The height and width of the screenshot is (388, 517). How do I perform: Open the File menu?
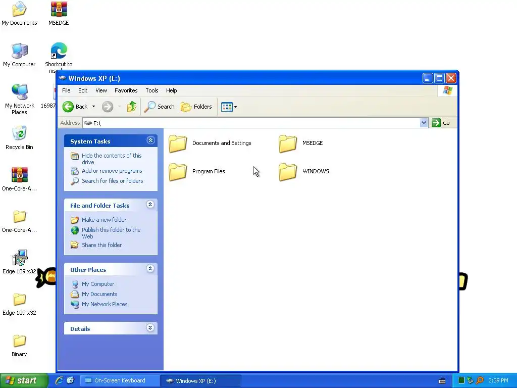click(66, 90)
